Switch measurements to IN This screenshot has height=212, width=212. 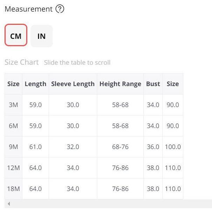42,36
